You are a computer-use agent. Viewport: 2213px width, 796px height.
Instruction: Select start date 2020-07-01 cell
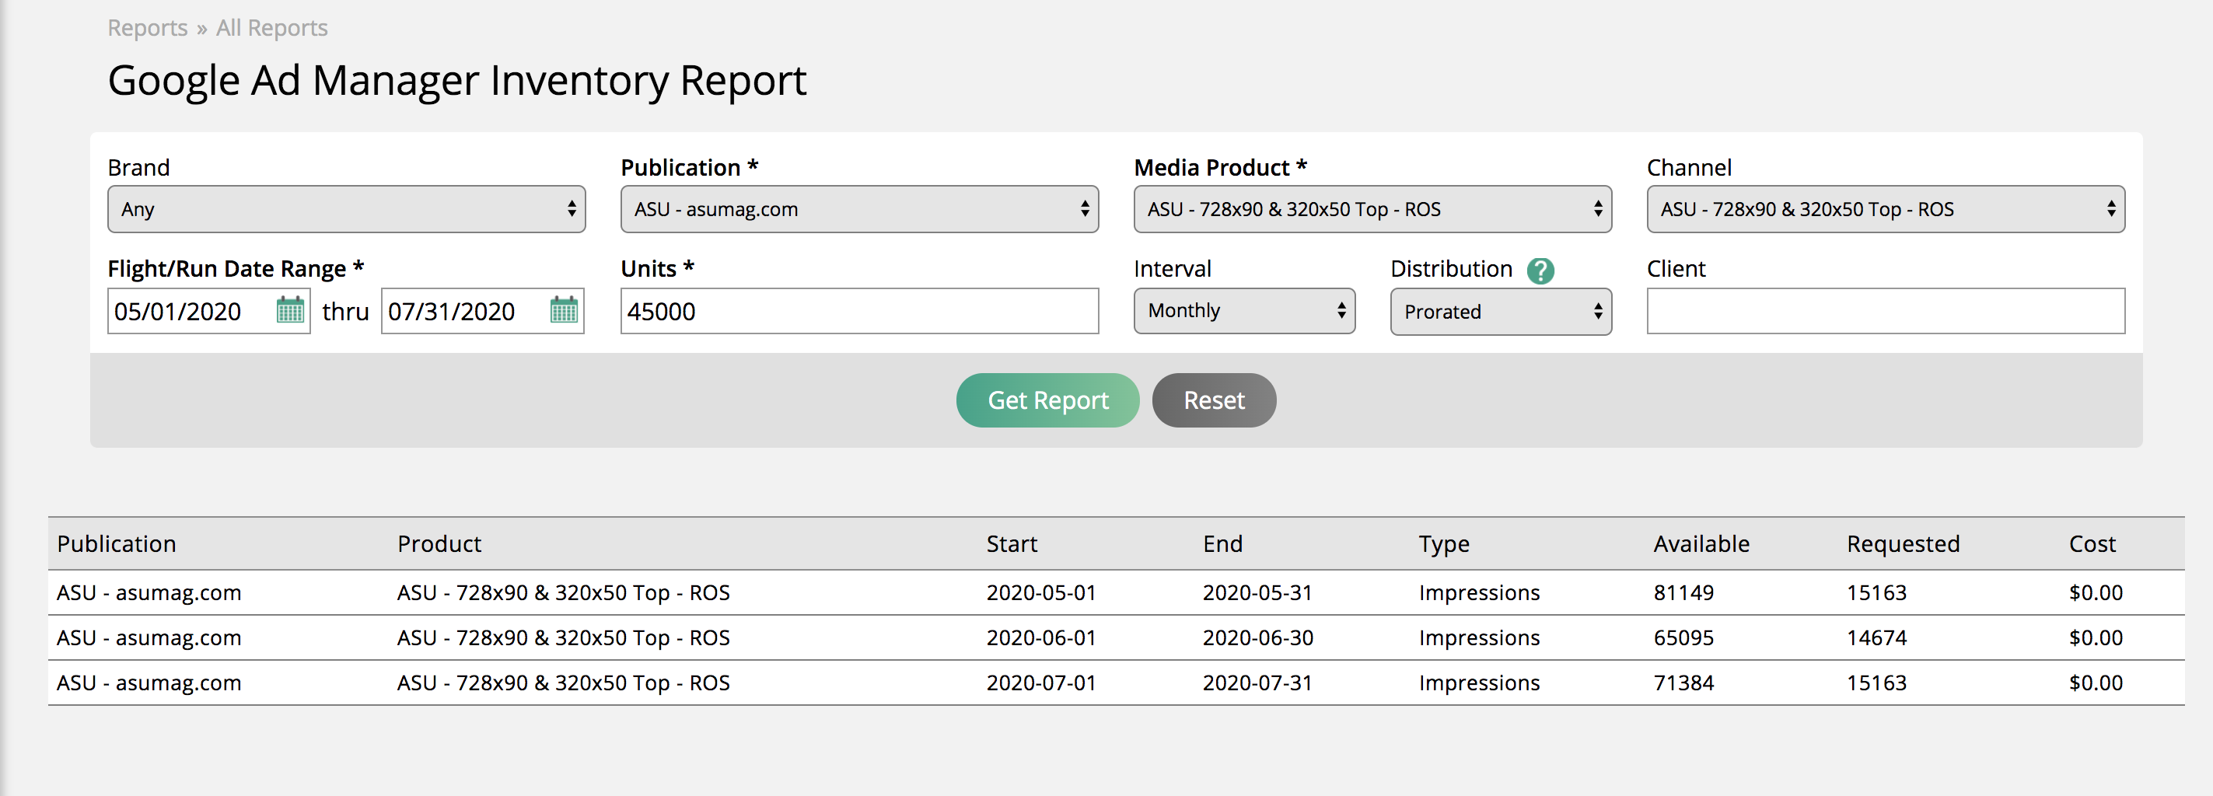tap(1040, 683)
